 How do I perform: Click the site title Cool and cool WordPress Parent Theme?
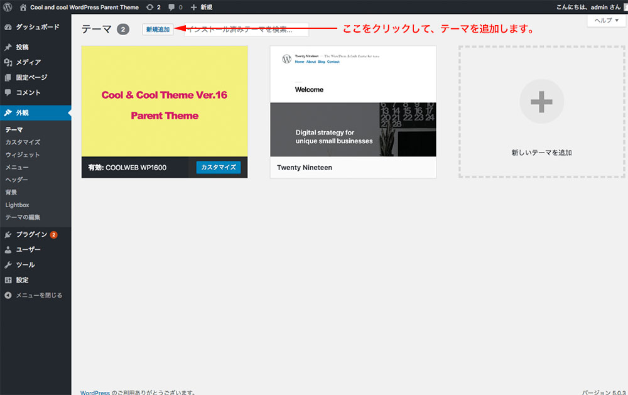pos(85,7)
